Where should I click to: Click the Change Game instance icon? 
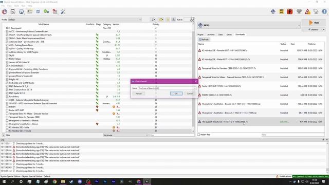coord(5,12)
